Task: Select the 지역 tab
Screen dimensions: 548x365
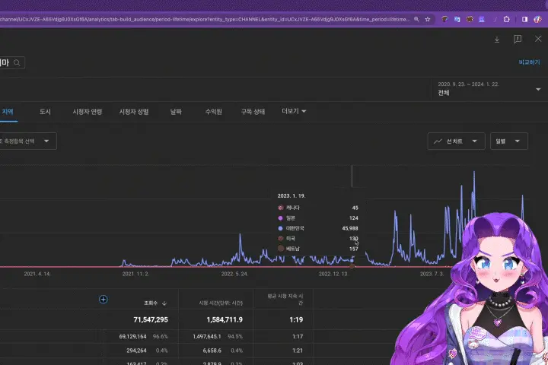Action: [x=8, y=112]
